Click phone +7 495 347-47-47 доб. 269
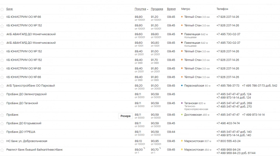The height and width of the screenshot is (156, 280). (234, 103)
